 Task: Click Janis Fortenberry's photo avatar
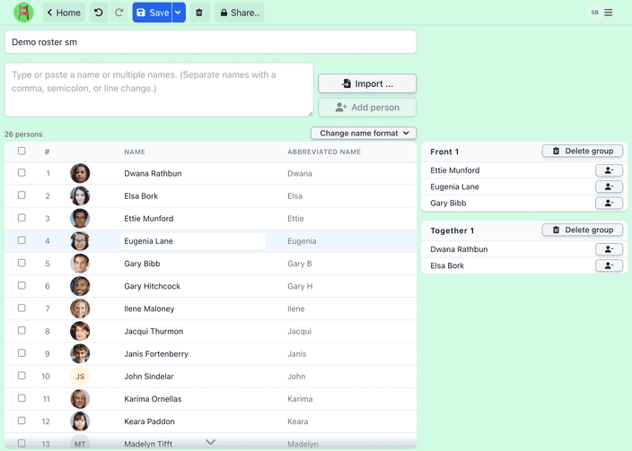click(x=80, y=353)
